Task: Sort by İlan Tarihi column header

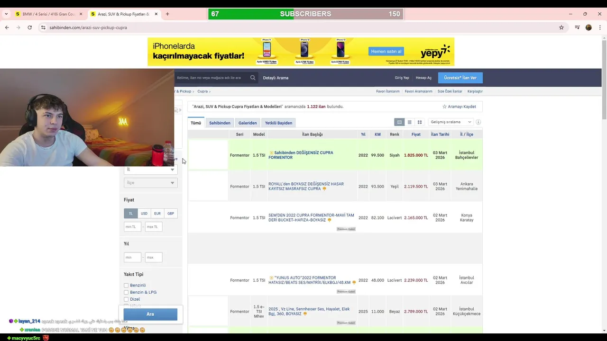Action: (x=440, y=135)
